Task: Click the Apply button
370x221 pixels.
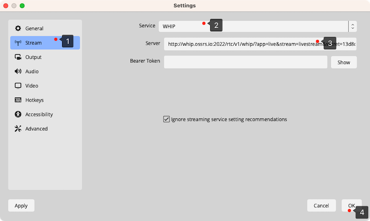Action: [x=21, y=206]
